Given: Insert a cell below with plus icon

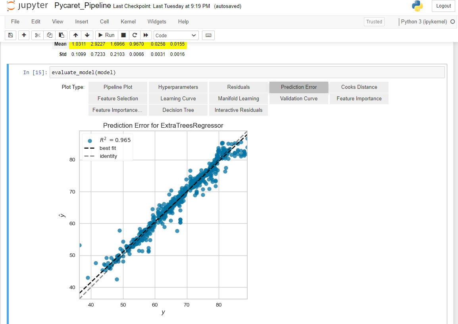Looking at the screenshot, I should tap(24, 35).
